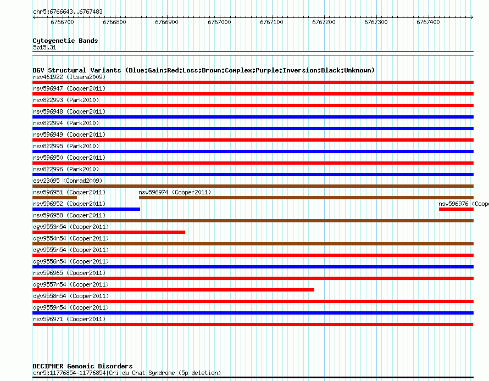Image resolution: width=489 pixels, height=381 pixels.
Task: Select the red bar under dgv9557n54
Action: click(174, 290)
